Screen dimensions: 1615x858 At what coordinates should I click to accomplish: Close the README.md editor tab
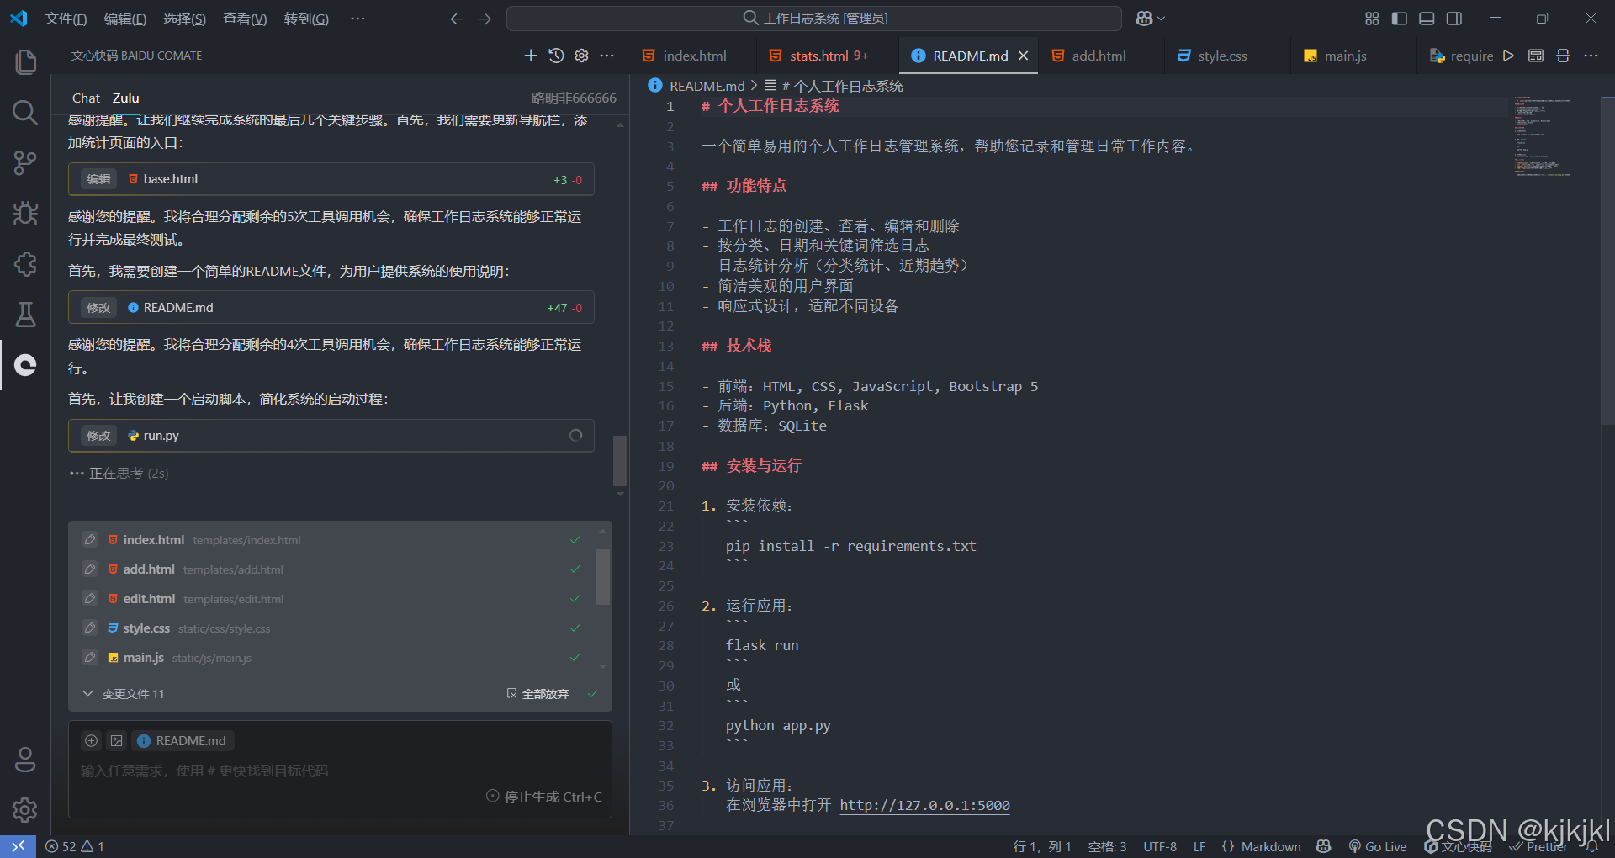[1023, 56]
